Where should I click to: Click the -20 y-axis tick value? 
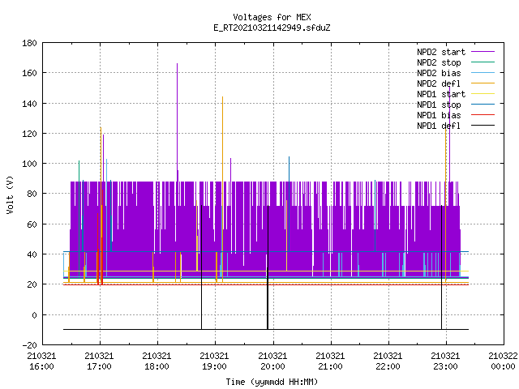pos(29,345)
